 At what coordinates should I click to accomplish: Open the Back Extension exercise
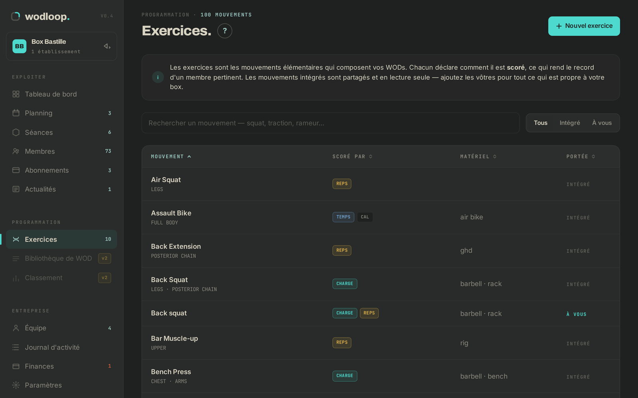381,251
